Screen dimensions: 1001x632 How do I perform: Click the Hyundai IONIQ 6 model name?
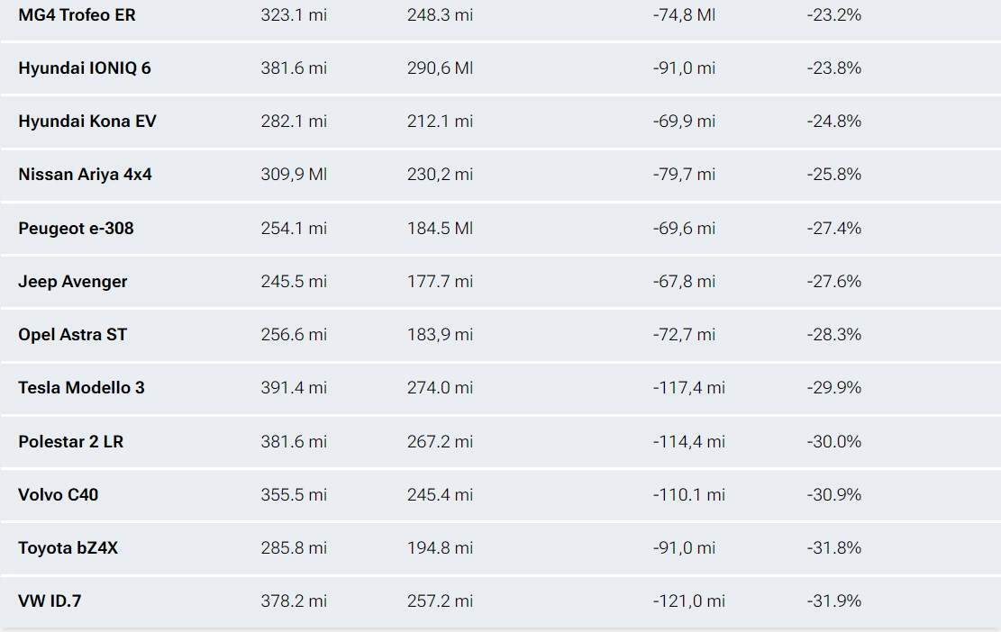tap(85, 68)
